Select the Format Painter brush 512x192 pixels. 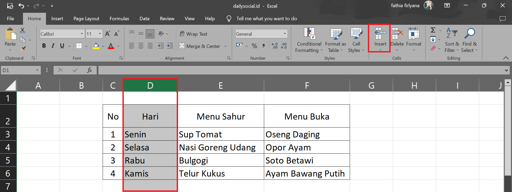coord(23,49)
